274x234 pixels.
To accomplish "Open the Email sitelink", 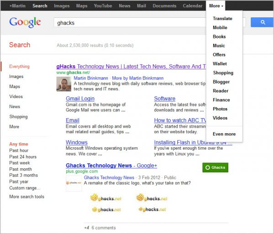I will coord(73,120).
